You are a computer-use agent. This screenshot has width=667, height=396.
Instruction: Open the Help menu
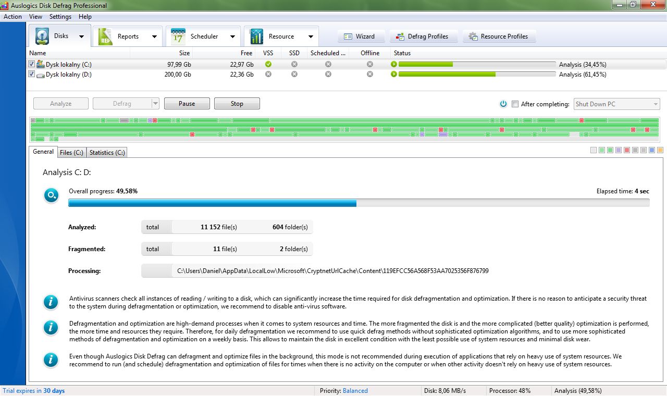85,17
